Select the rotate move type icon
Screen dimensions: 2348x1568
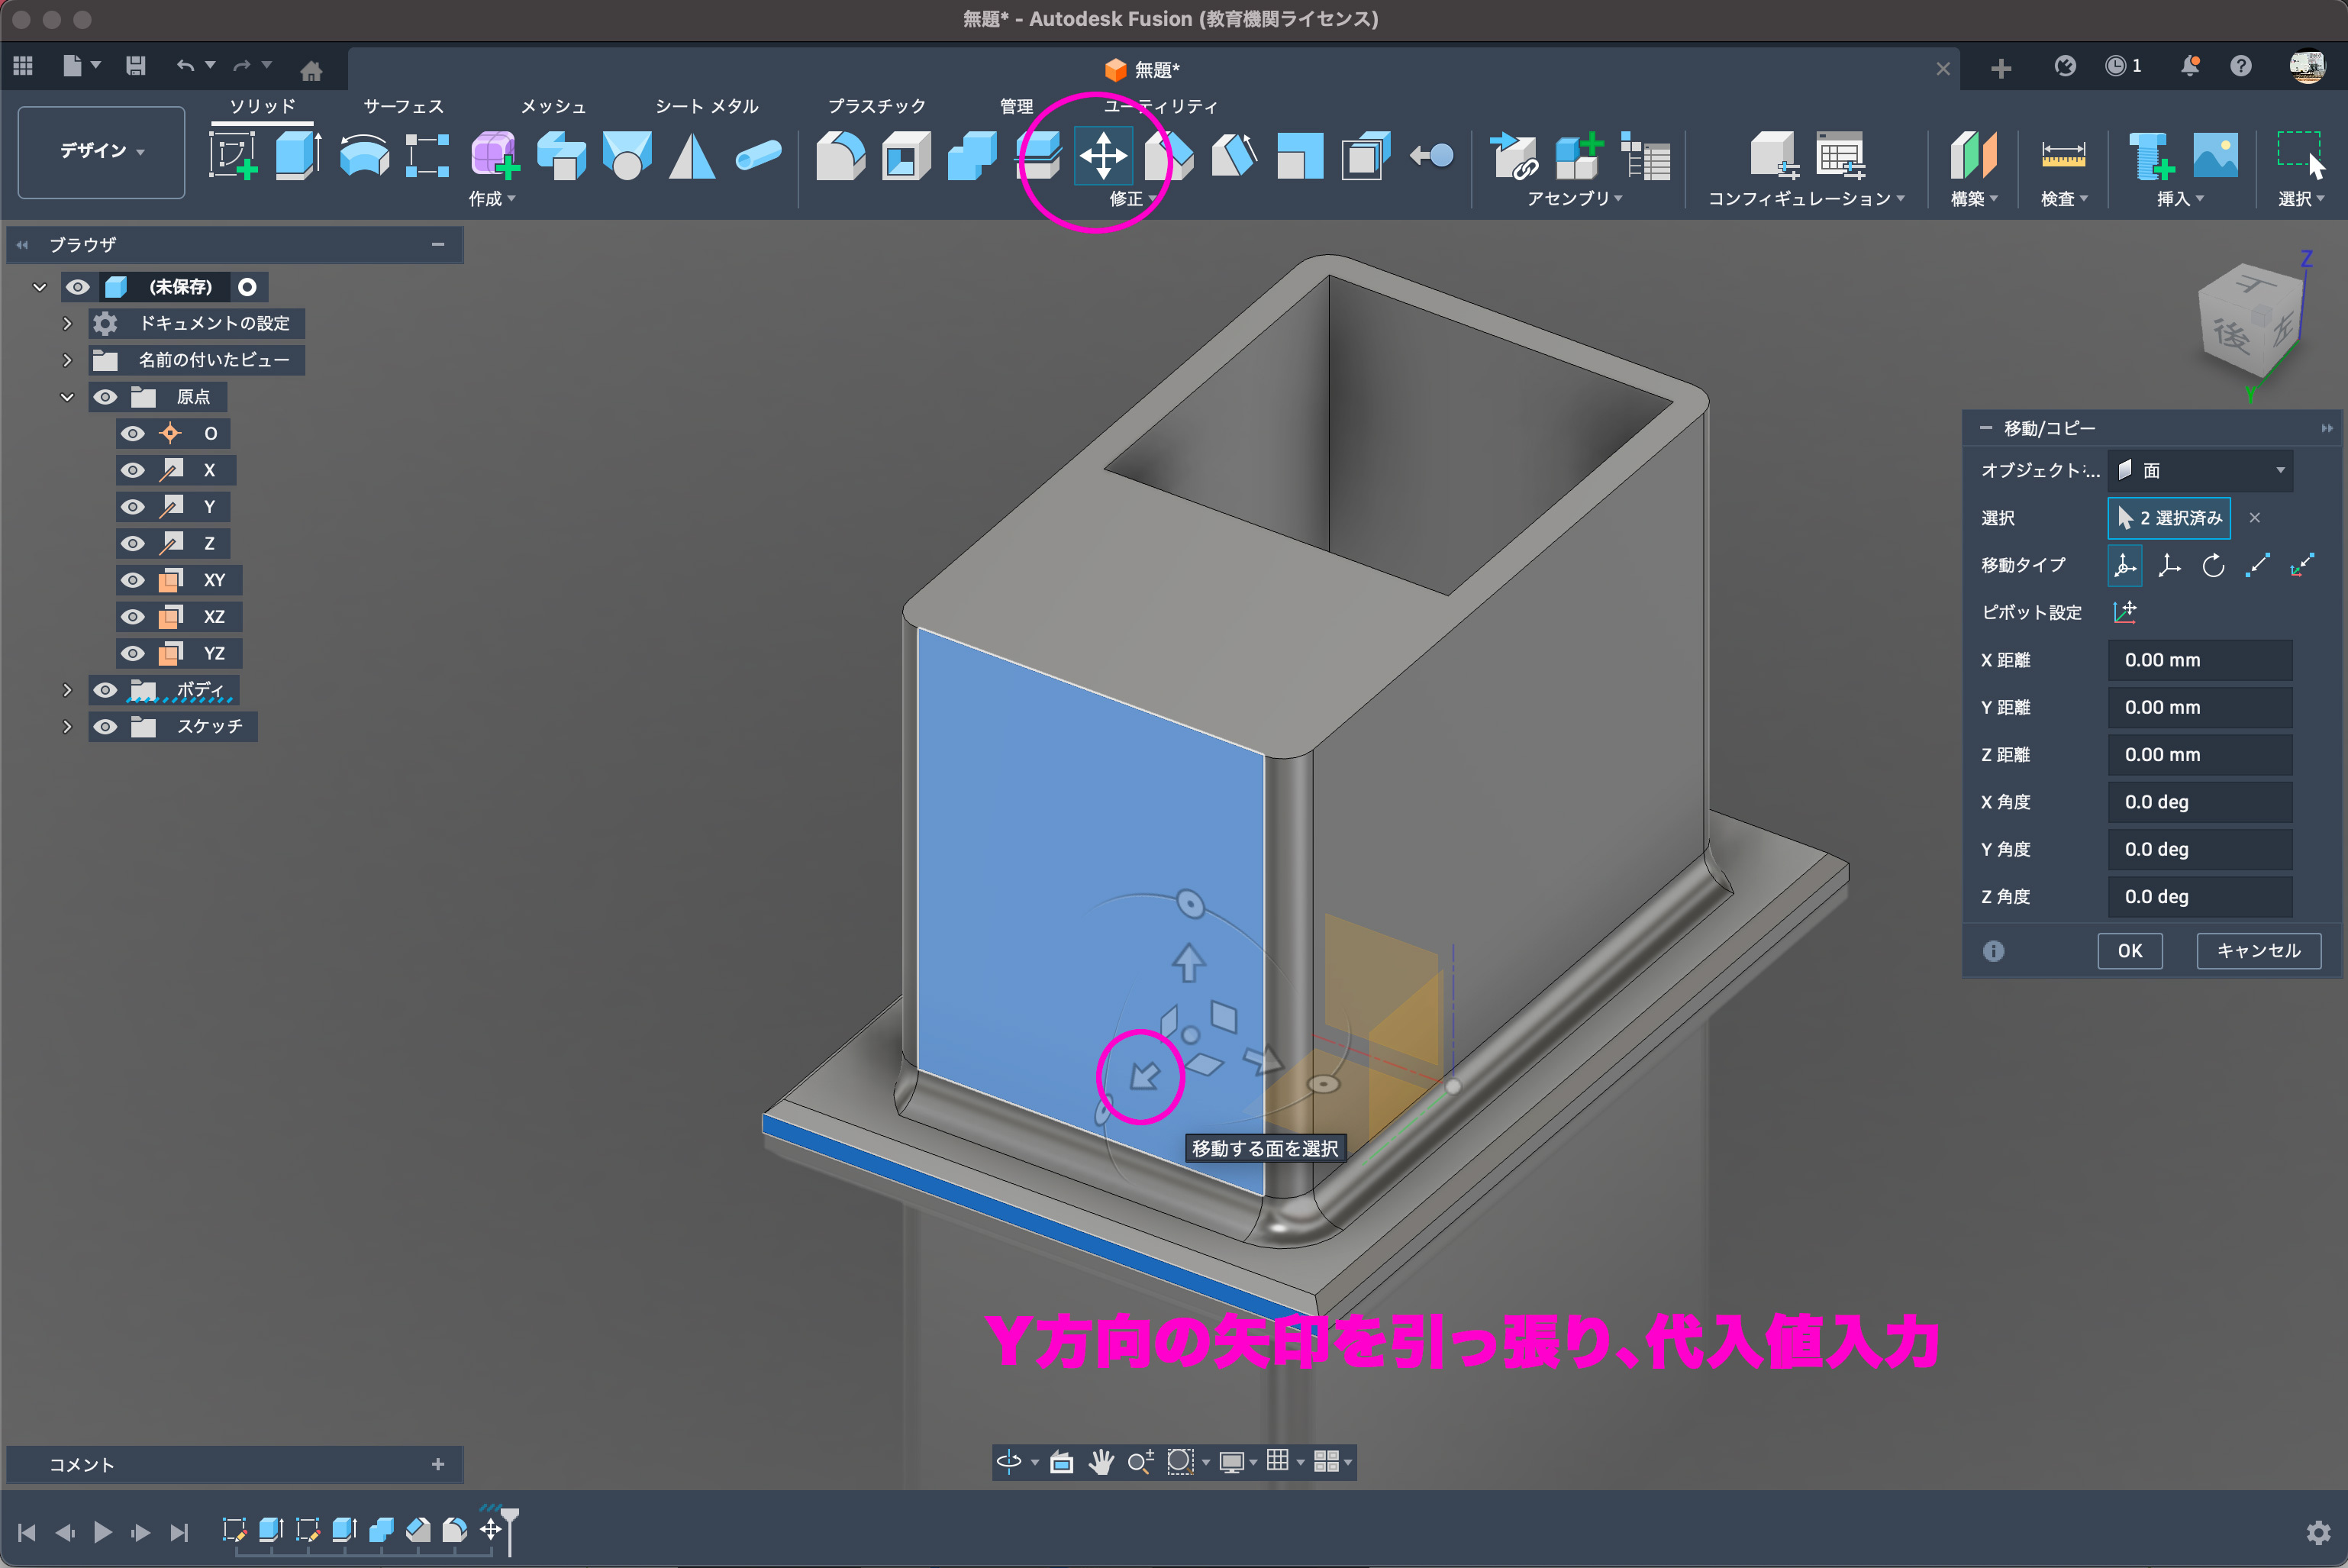tap(2213, 566)
